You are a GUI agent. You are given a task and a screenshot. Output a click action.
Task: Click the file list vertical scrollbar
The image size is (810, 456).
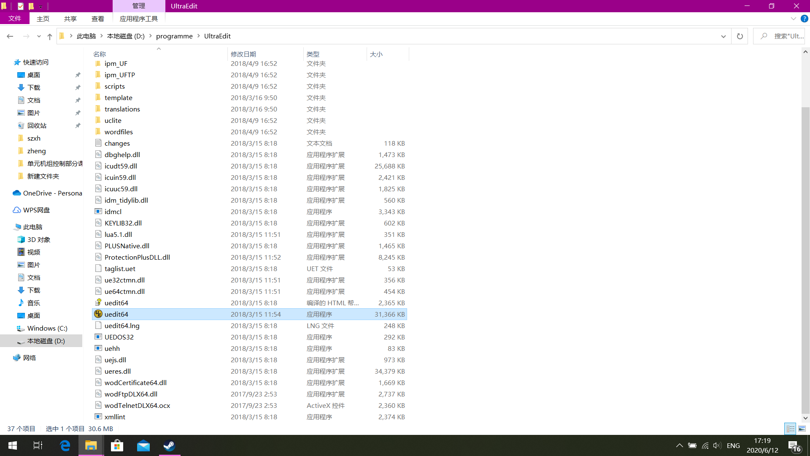[x=805, y=260]
